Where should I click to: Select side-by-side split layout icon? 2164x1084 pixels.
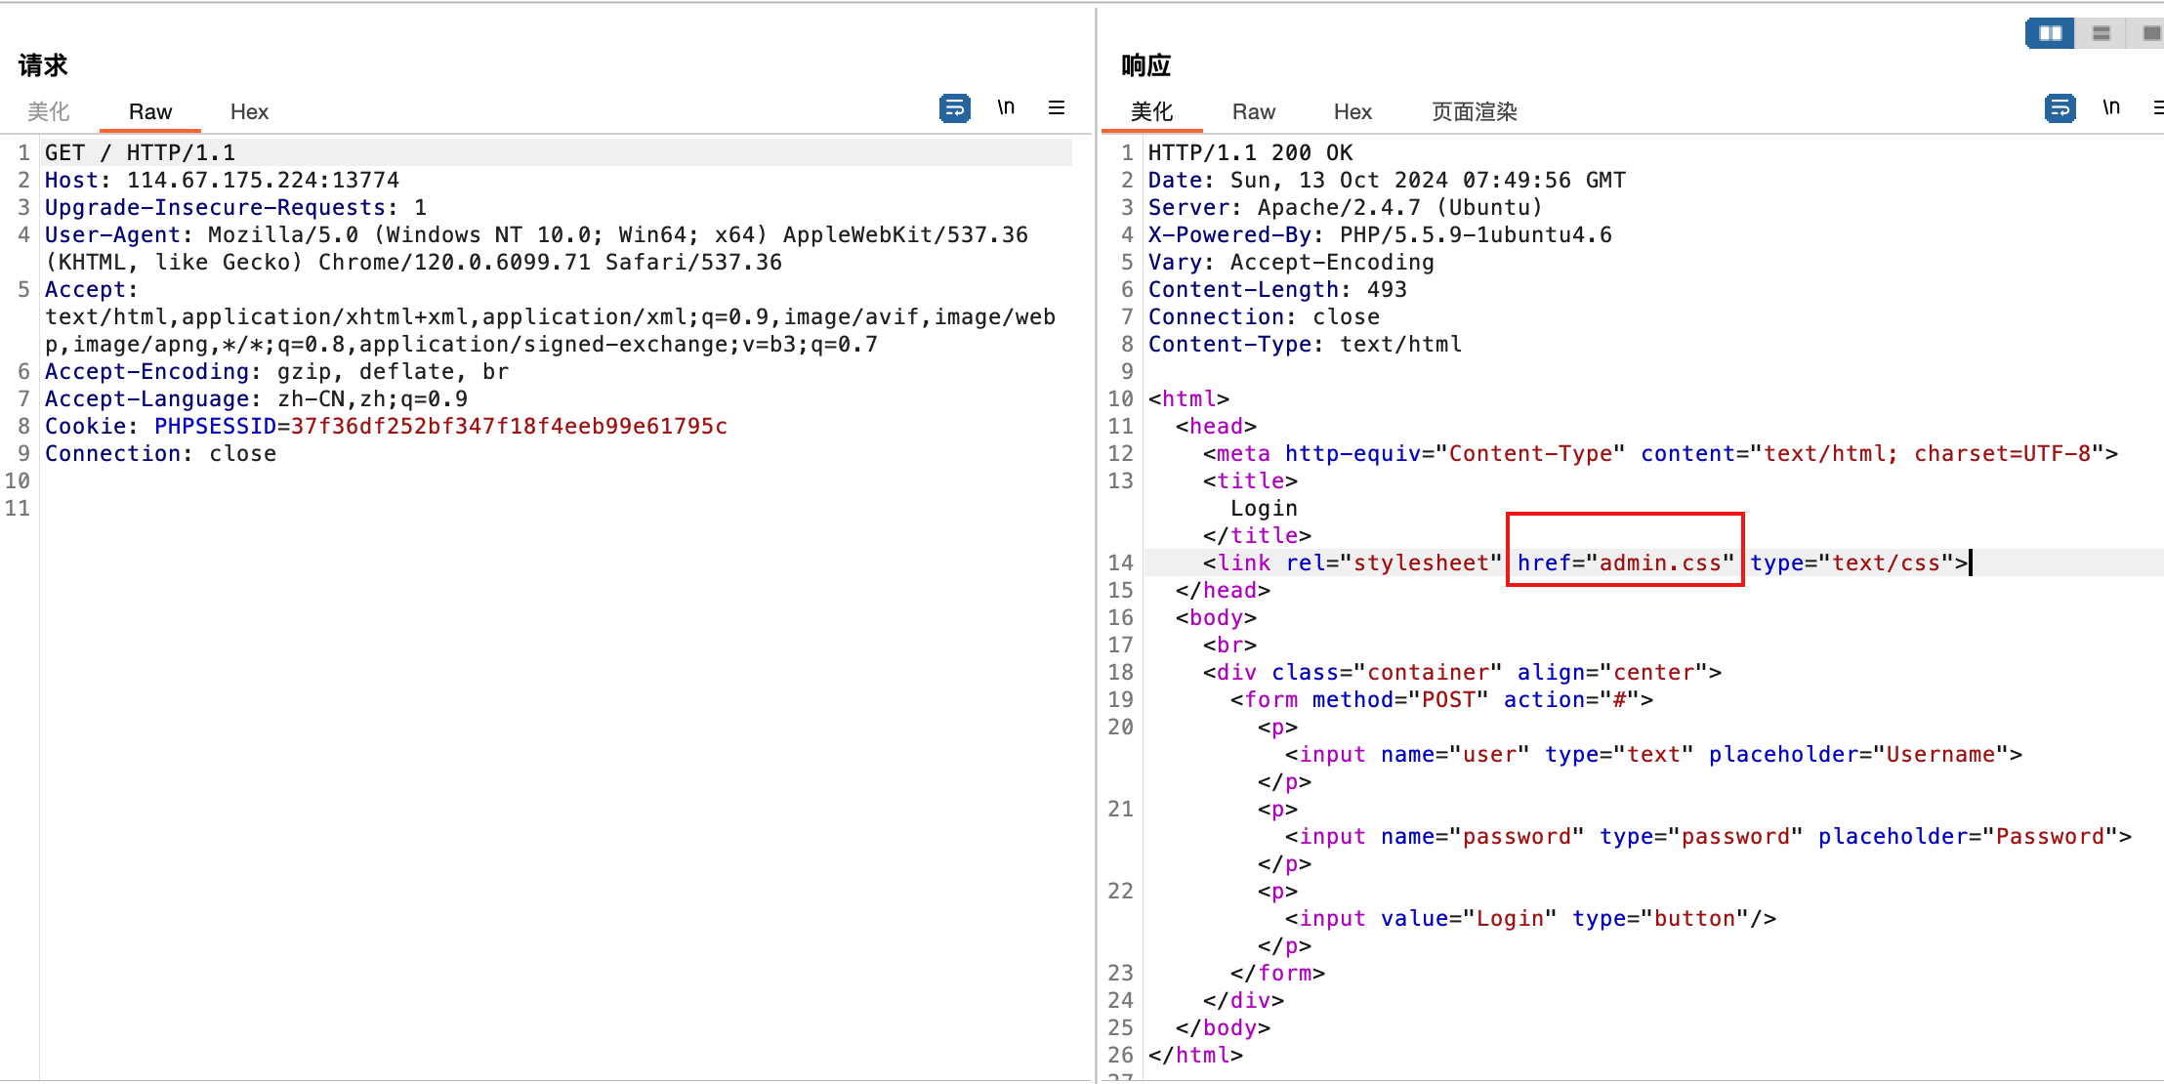(x=2050, y=33)
